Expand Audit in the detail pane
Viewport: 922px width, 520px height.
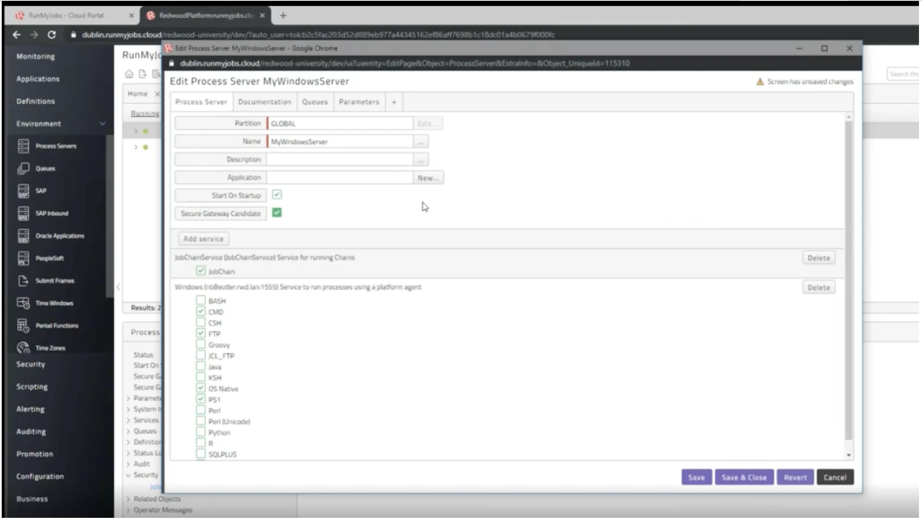(x=128, y=464)
